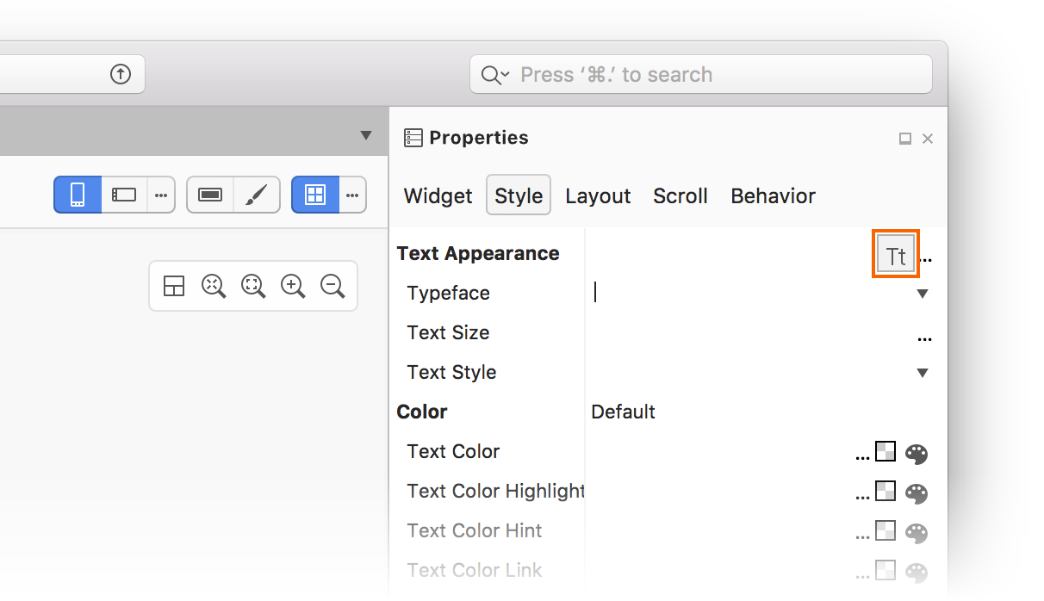Click the zoom out magnifier icon
This screenshot has width=1044, height=601.
(x=332, y=286)
